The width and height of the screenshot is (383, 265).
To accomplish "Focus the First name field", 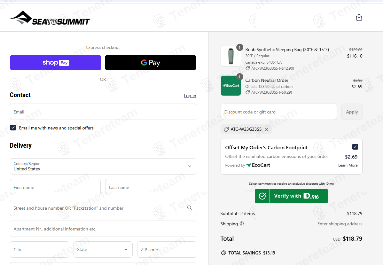I will [55, 187].
